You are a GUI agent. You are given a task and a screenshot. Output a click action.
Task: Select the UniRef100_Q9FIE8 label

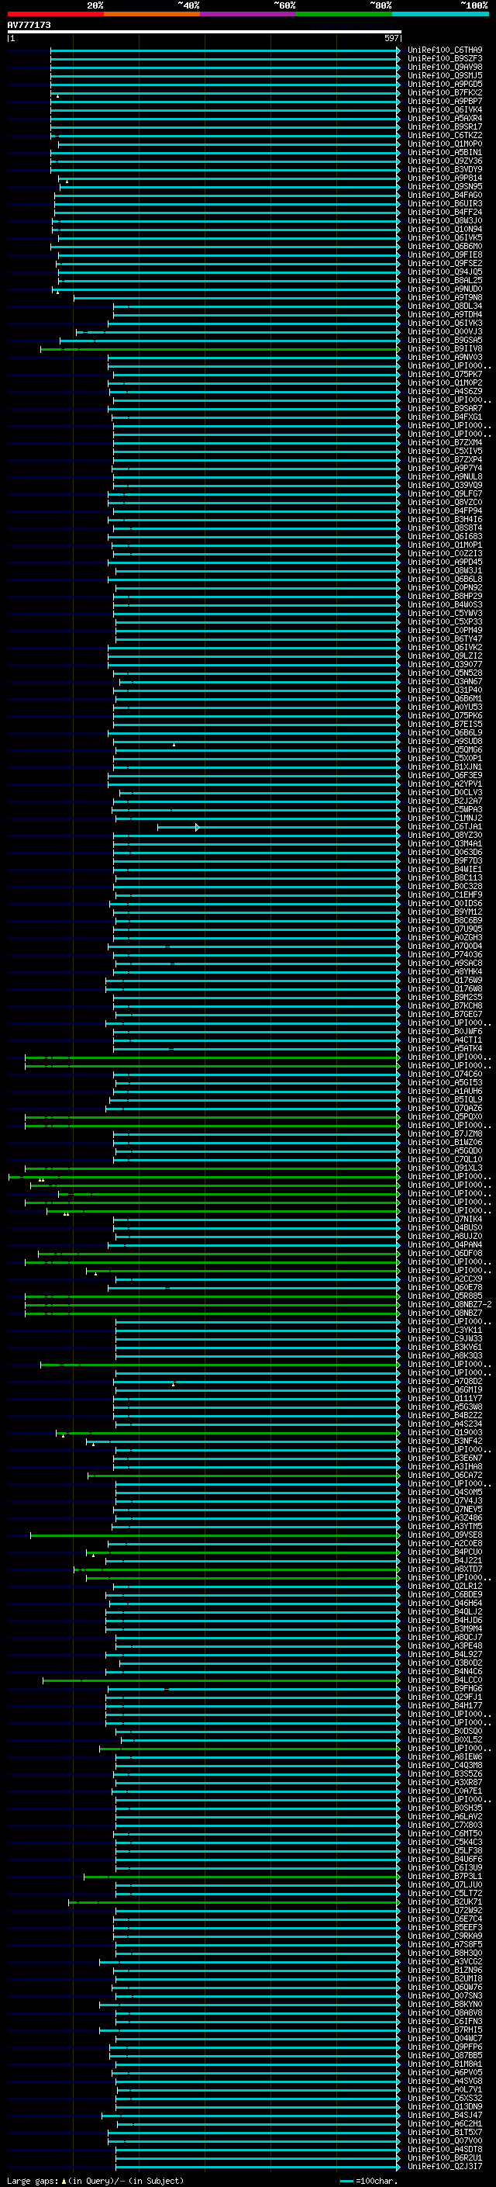point(444,254)
